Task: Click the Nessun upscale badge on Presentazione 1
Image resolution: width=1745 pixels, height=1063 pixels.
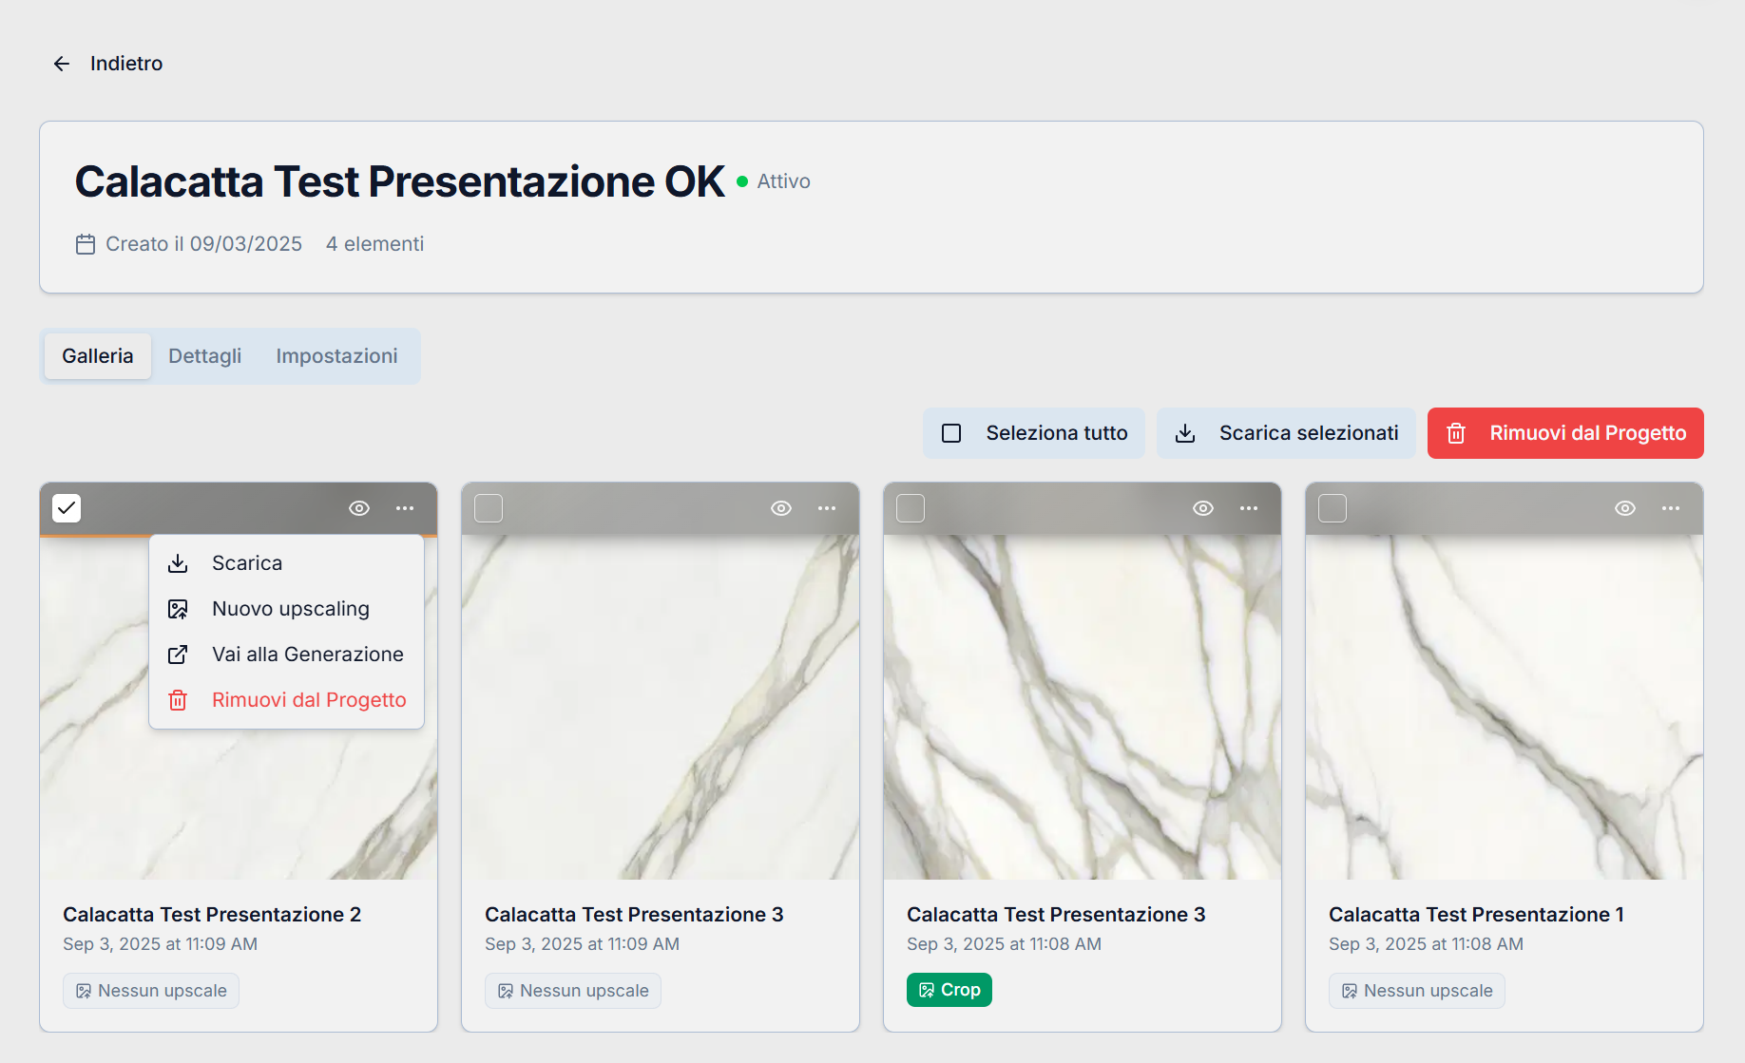Action: point(1416,991)
